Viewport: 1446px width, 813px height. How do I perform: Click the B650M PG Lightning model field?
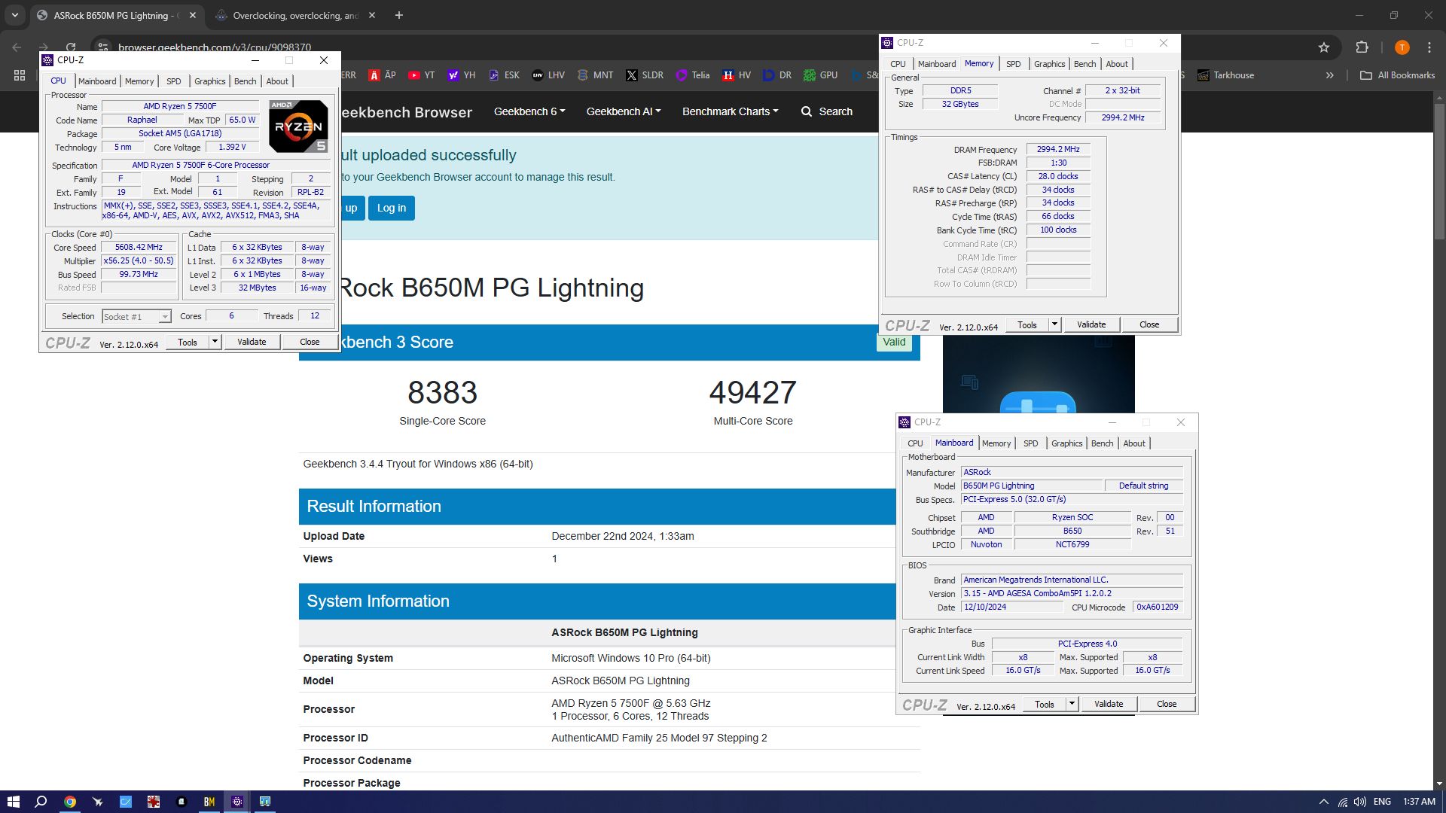(1031, 486)
